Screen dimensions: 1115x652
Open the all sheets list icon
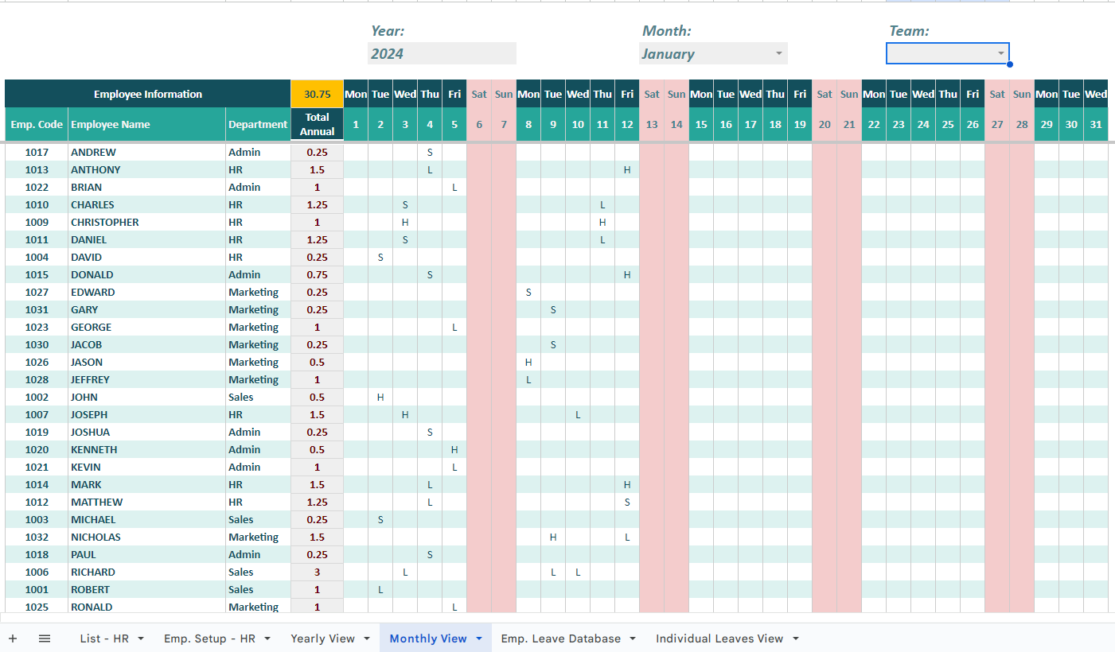(x=45, y=638)
